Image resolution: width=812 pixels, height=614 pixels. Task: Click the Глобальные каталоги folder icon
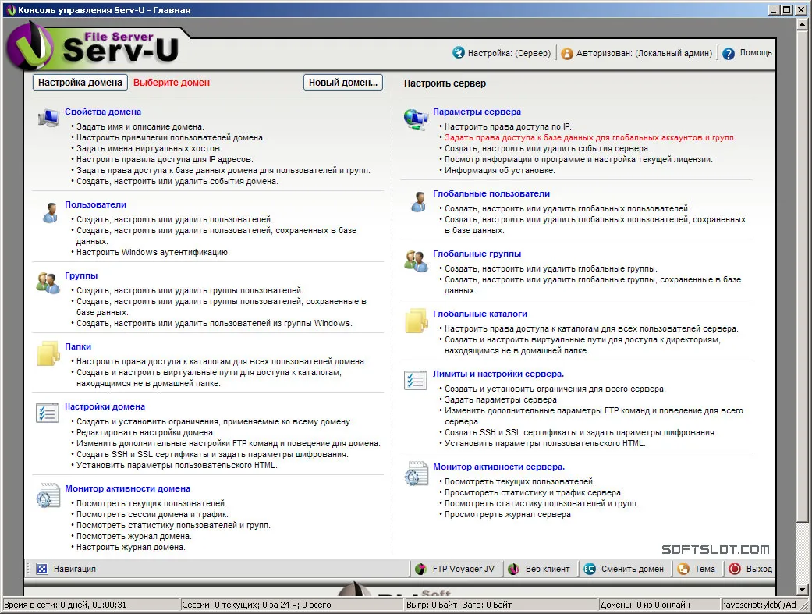tap(417, 320)
